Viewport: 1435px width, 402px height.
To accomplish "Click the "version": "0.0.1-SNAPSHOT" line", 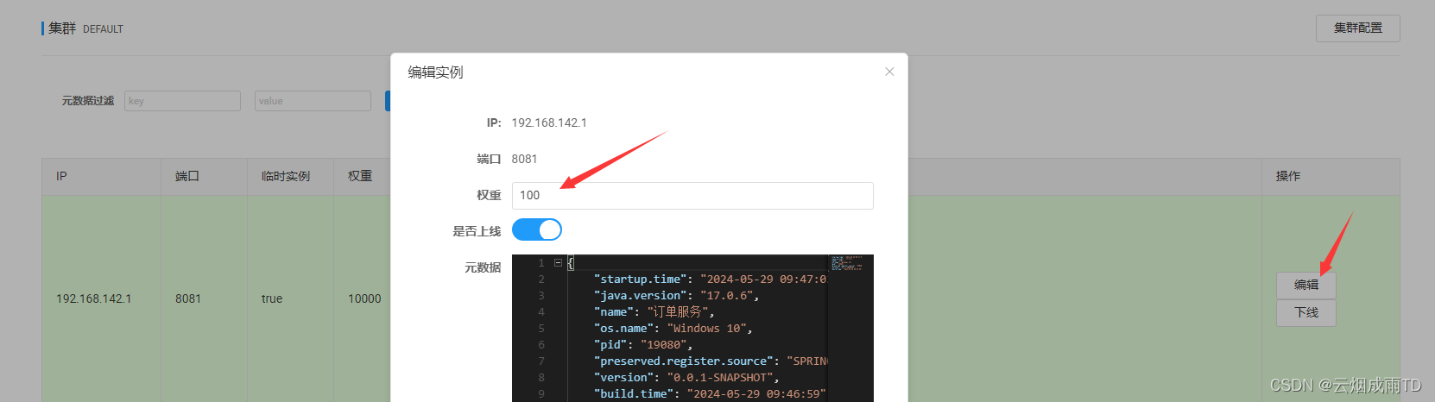I will [x=686, y=378].
